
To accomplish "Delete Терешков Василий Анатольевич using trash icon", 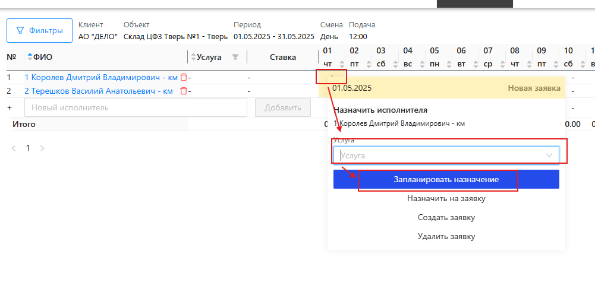I will [x=184, y=91].
